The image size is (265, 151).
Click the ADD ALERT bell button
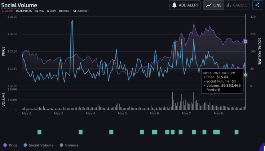pos(185,5)
